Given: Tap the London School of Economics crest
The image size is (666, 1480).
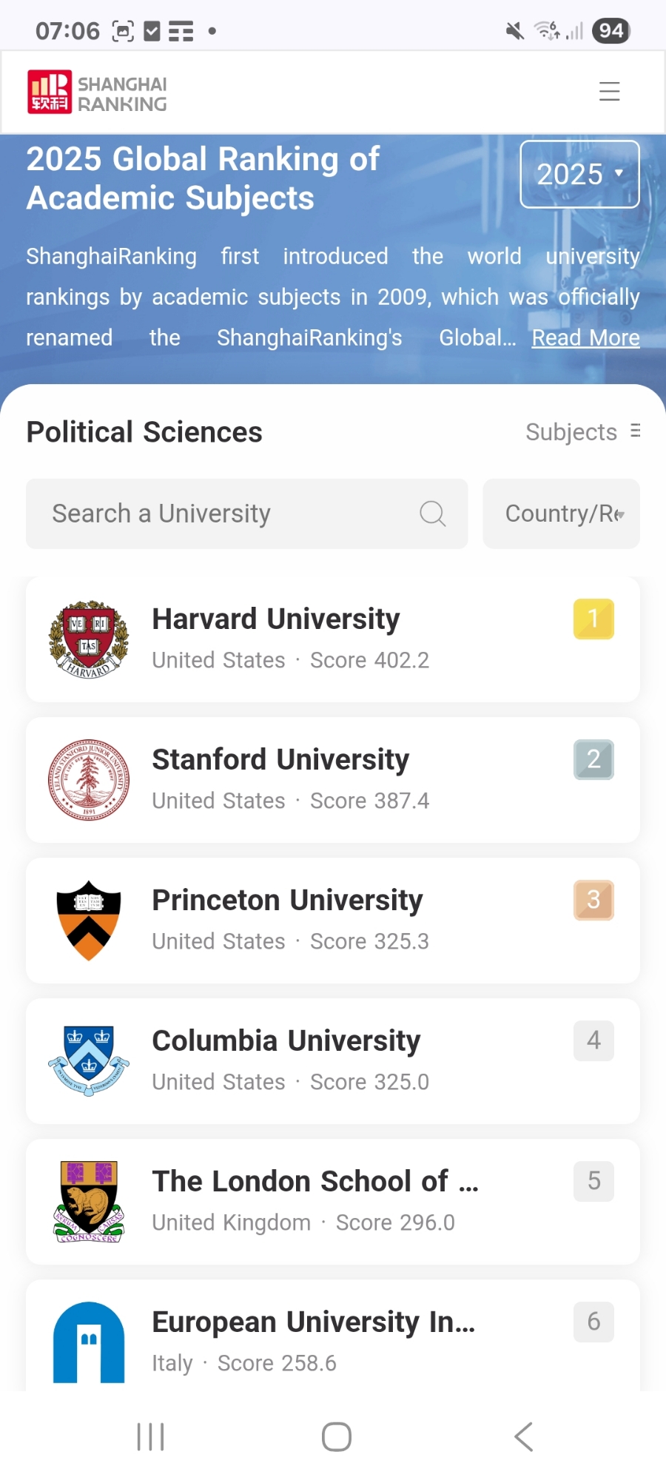Looking at the screenshot, I should (89, 1202).
